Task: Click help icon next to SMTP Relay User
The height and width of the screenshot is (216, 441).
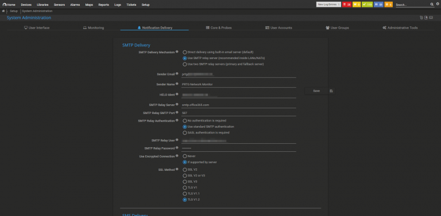Action: coord(177,140)
